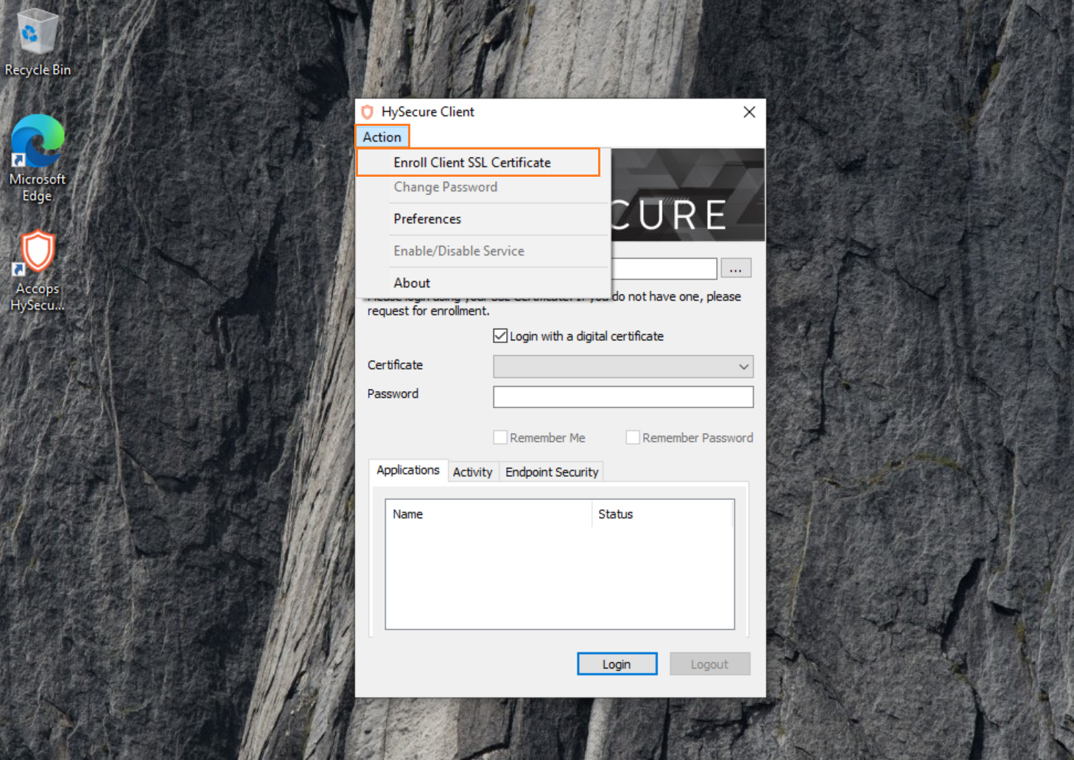Toggle Login with a digital certificate
Viewport: 1074px width, 760px height.
[x=500, y=336]
